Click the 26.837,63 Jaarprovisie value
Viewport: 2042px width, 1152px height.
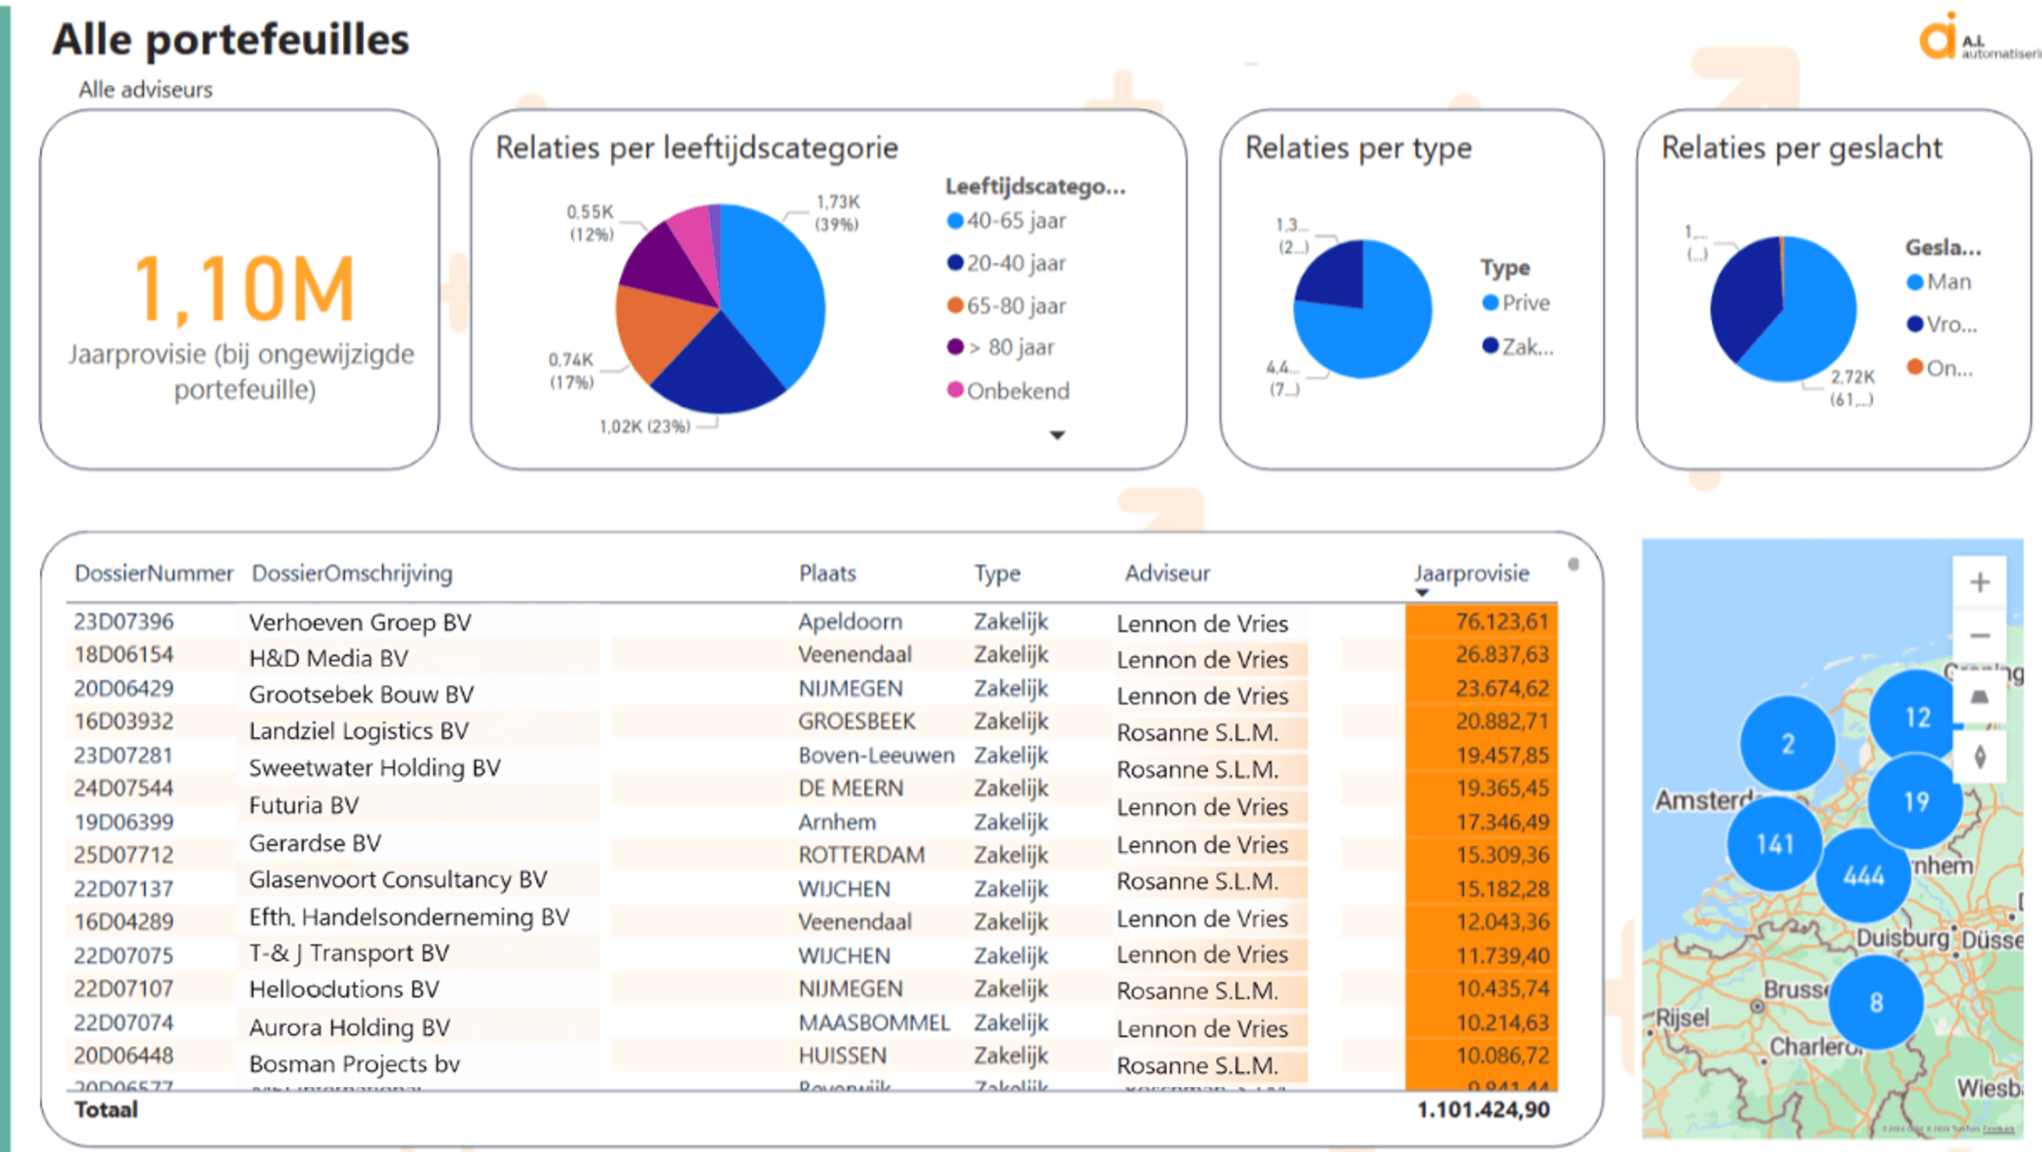click(x=1502, y=655)
